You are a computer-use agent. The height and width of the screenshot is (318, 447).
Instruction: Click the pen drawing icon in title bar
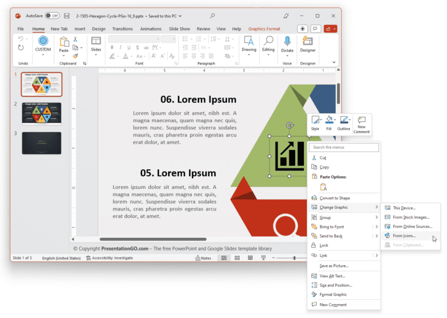[x=286, y=16]
